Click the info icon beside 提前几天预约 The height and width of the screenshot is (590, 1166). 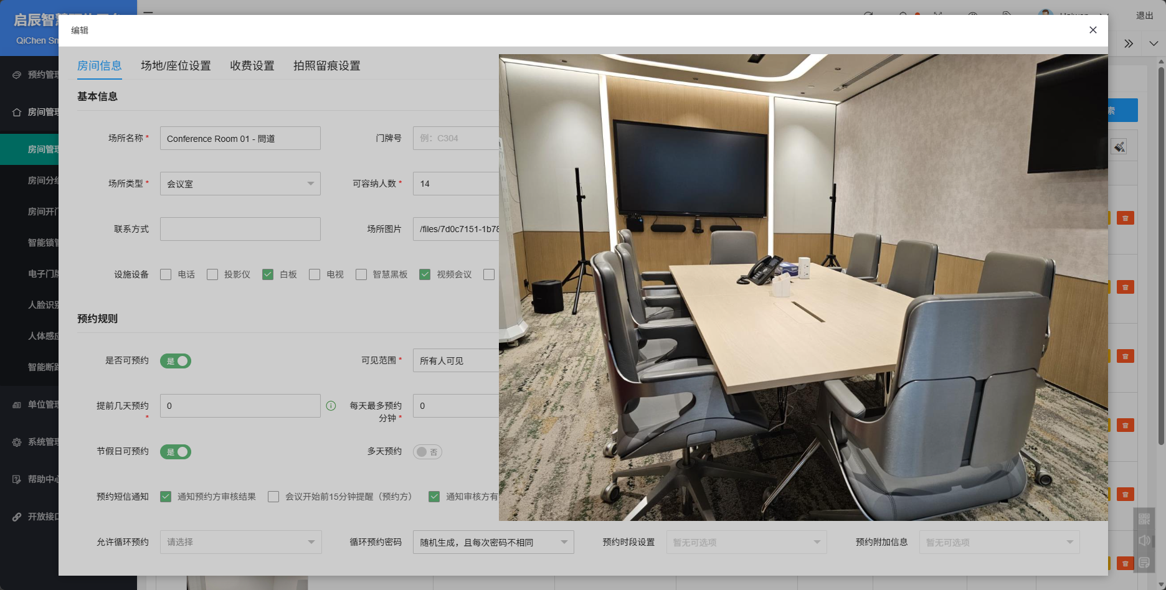click(x=331, y=406)
